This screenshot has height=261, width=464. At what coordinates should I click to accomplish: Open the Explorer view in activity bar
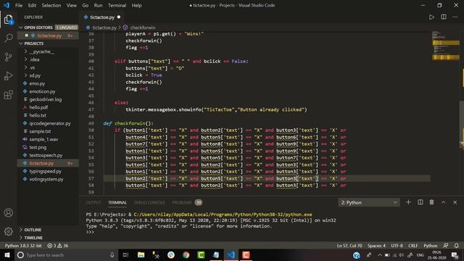(8, 20)
